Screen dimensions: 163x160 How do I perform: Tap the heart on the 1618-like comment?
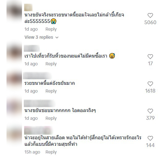tap(150, 84)
